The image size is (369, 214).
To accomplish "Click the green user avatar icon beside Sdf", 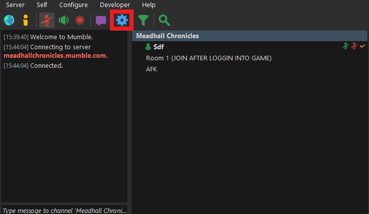I will 148,47.
